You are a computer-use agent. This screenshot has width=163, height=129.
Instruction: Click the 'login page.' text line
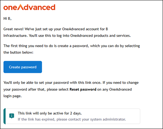click(13, 96)
